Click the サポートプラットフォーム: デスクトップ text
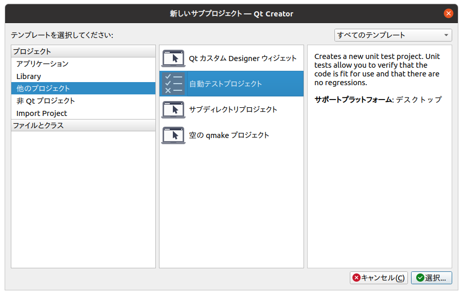Viewport: 463px width, 295px height. coord(378,100)
